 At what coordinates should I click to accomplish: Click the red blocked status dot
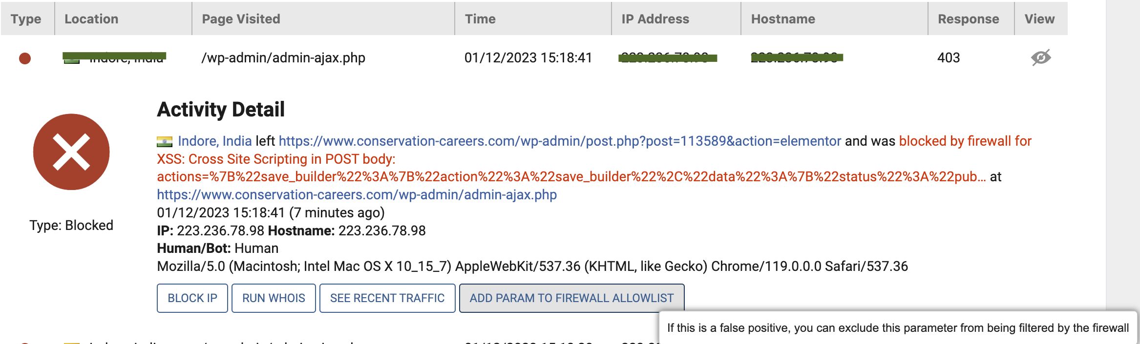pyautogui.click(x=25, y=58)
